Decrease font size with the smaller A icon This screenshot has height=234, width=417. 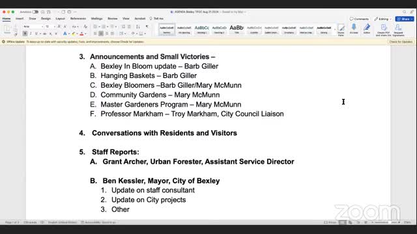[x=65, y=27]
